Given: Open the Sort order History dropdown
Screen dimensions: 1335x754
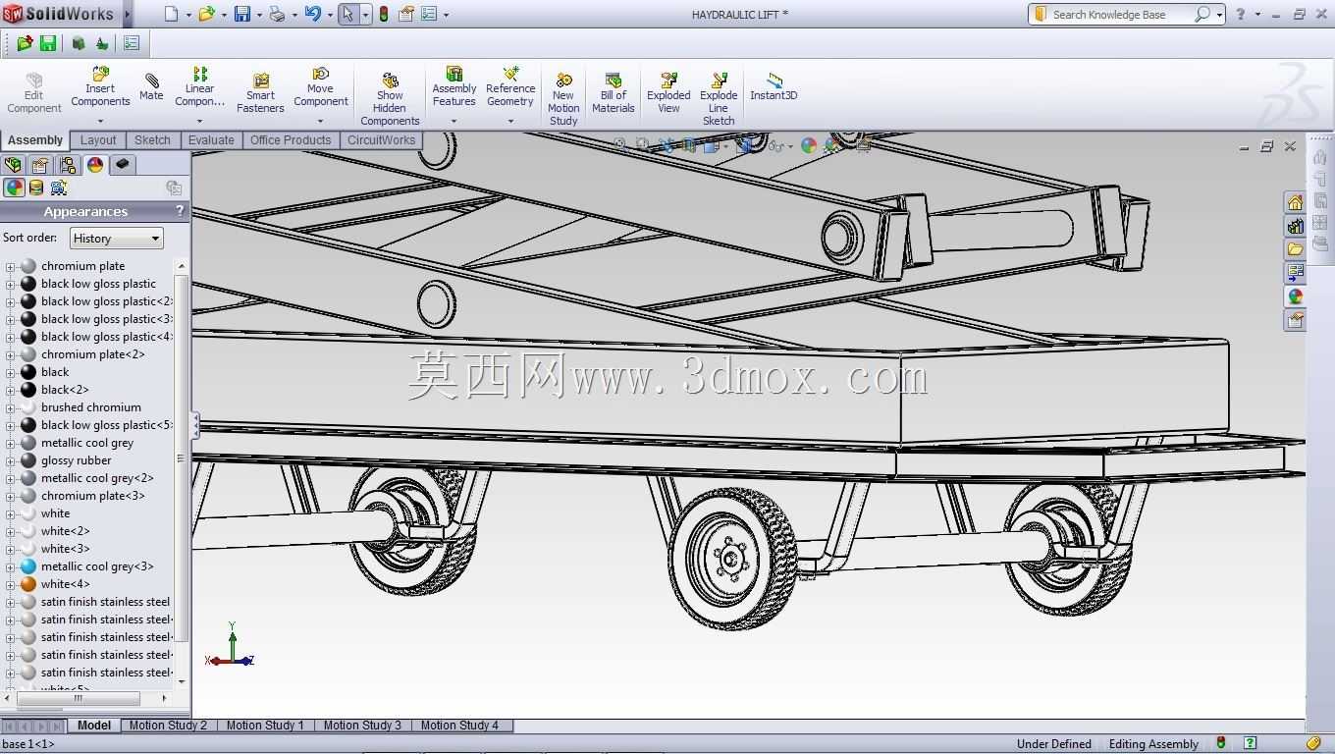Looking at the screenshot, I should (116, 239).
